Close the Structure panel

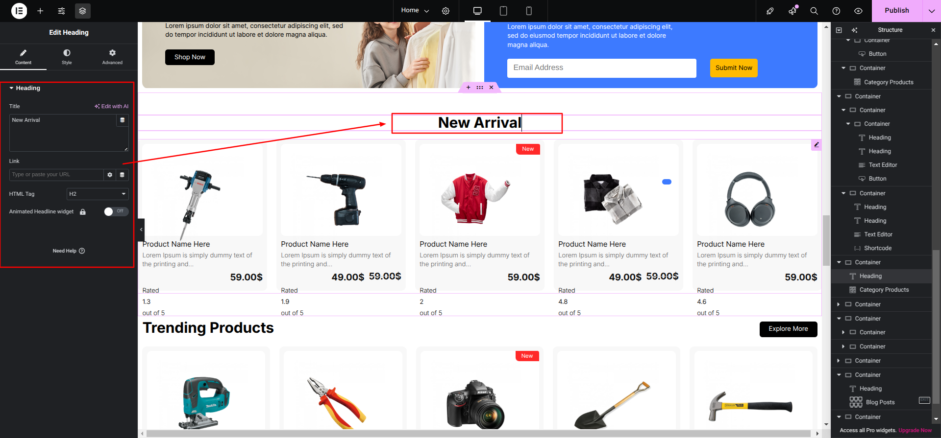click(x=933, y=30)
